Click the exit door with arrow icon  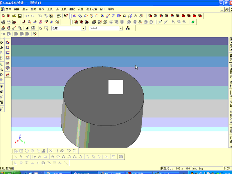pyautogui.click(x=119, y=16)
